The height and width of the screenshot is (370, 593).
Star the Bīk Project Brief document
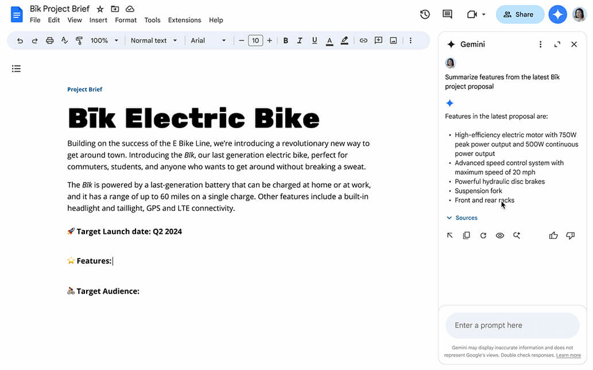click(x=100, y=9)
